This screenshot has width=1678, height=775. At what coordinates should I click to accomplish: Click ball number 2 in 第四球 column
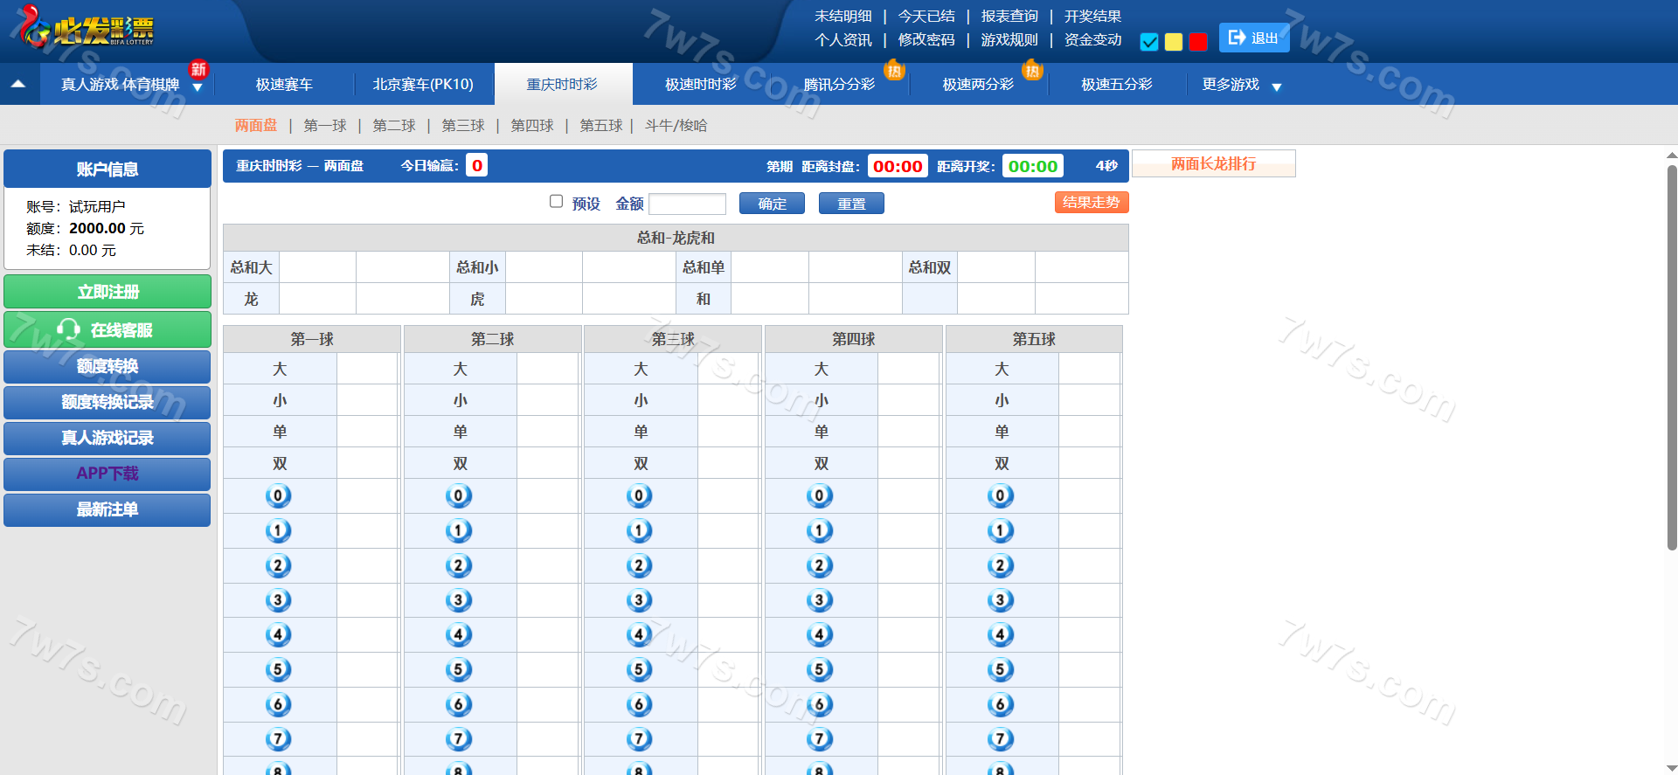pos(819,565)
